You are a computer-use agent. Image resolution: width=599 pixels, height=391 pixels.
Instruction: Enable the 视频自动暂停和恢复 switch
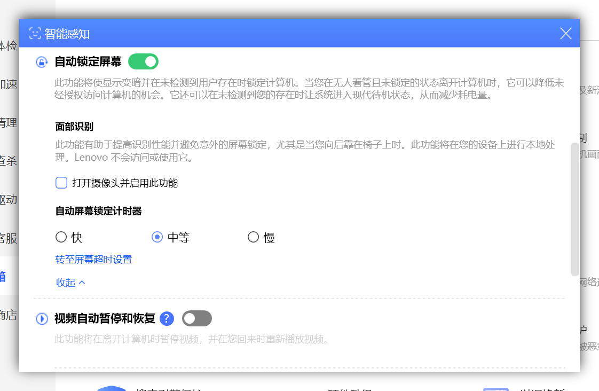(197, 318)
